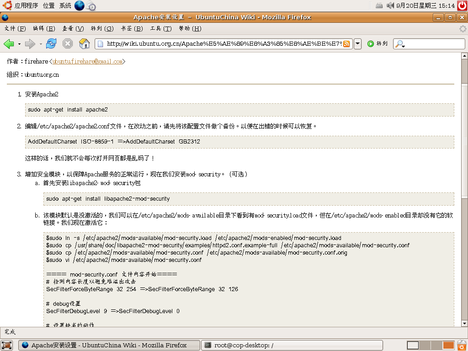Click the '$sudo vi' mod-security.conf line
The image size is (468, 351).
[x=124, y=260]
